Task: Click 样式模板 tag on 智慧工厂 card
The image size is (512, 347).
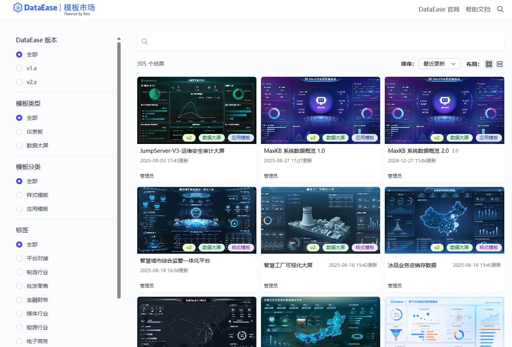Action: pyautogui.click(x=364, y=248)
